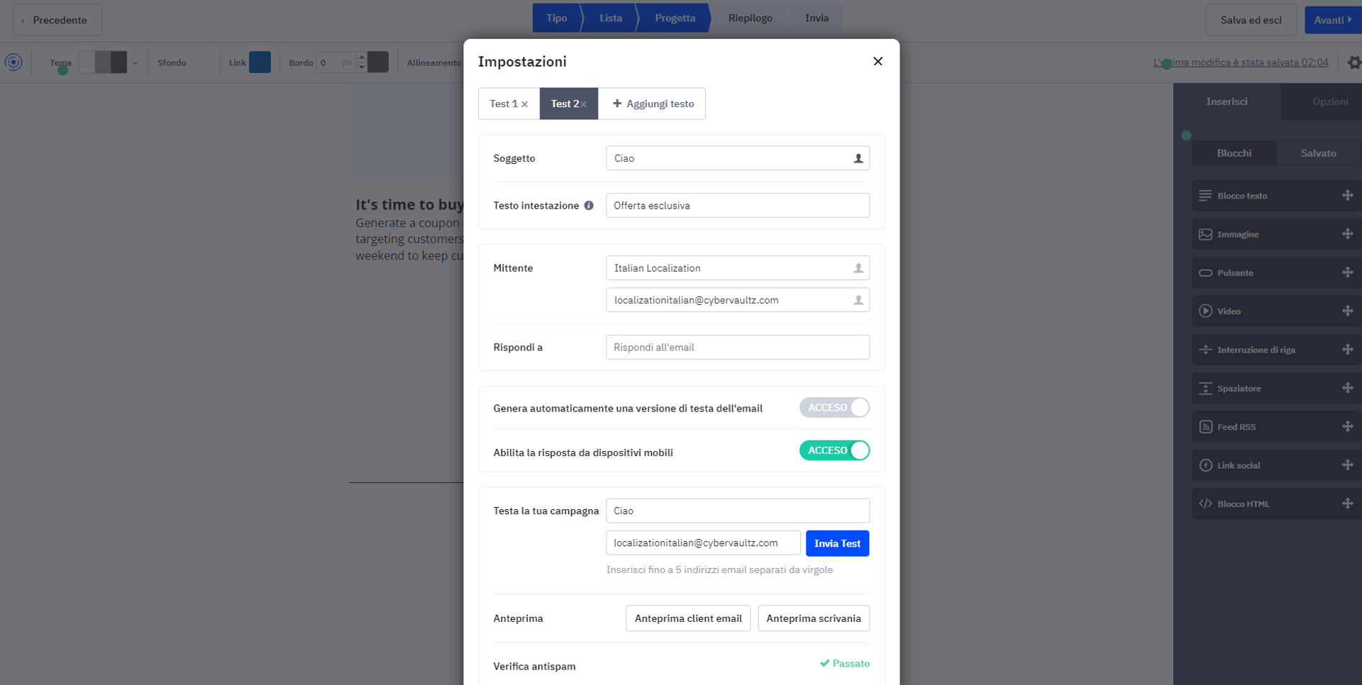The width and height of the screenshot is (1362, 685).
Task: Click the add icon next to Video block
Action: click(x=1348, y=311)
